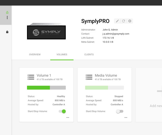Turn on the Media Volume Start/Stop toggle
162x135 pixels.
tap(120, 111)
